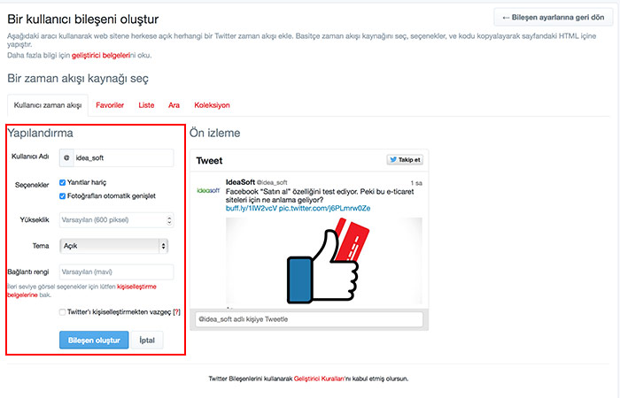This screenshot has width=620, height=398.
Task: Enable Twitter'ı kişiselleştirmekten vazgeç checkbox
Action: click(62, 312)
